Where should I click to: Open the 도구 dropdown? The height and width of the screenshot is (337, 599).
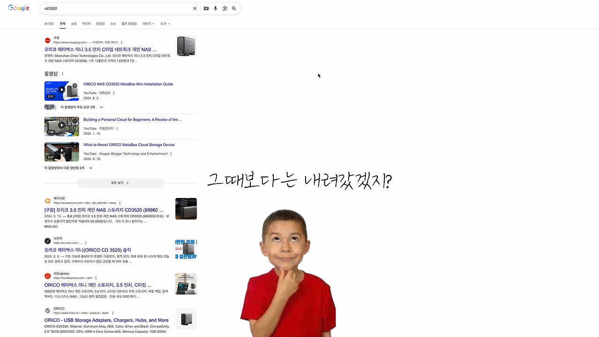point(165,23)
